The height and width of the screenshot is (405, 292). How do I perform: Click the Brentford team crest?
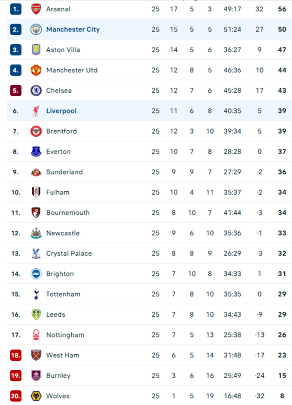click(36, 131)
